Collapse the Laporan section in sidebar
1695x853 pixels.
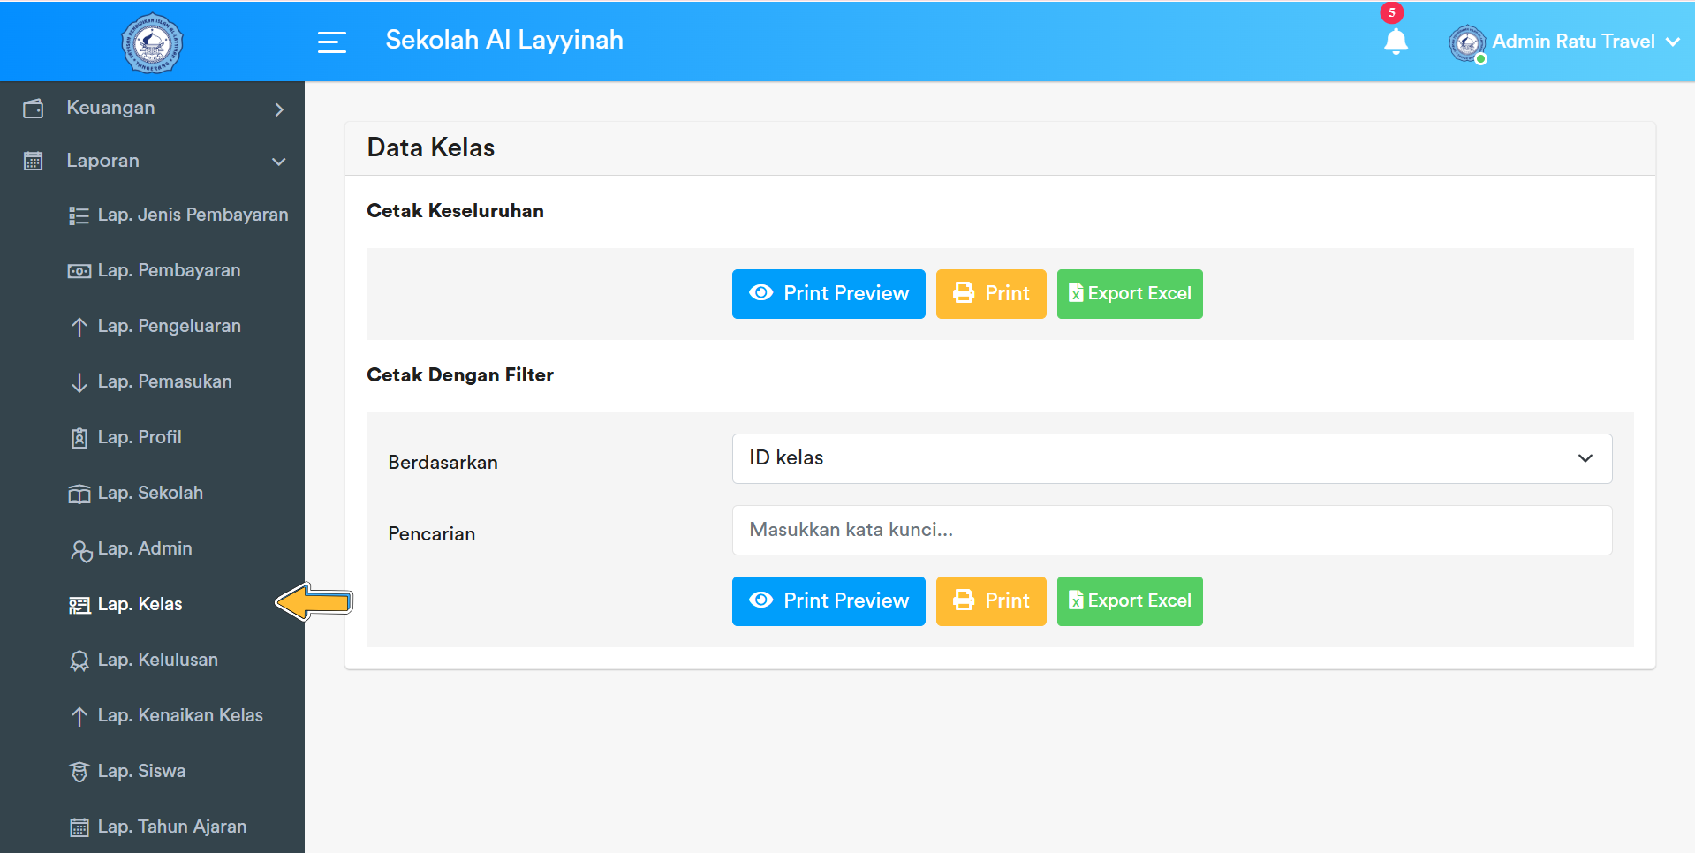click(x=278, y=161)
